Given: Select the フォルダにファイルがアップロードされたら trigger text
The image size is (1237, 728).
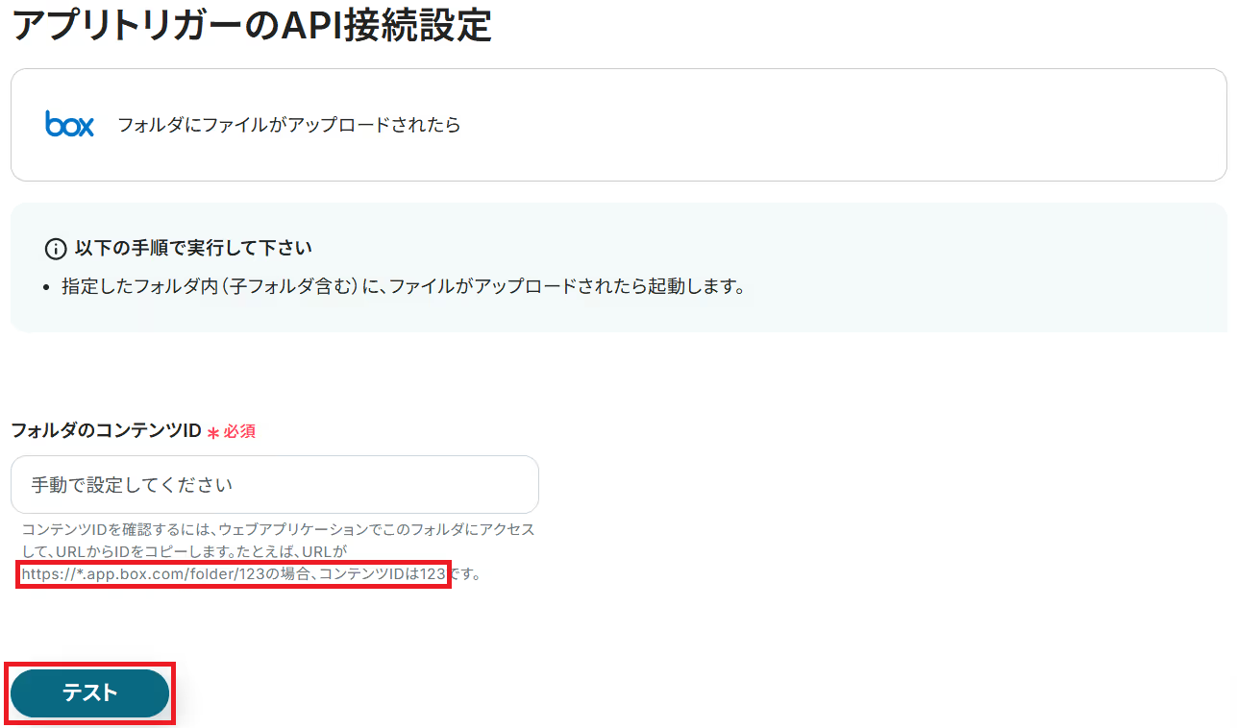Looking at the screenshot, I should pyautogui.click(x=289, y=125).
